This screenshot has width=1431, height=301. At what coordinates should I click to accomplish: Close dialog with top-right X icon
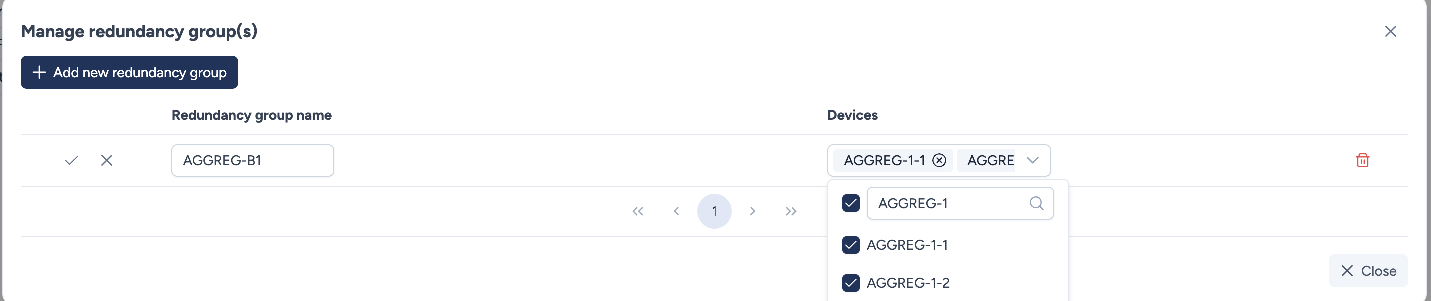click(1390, 31)
